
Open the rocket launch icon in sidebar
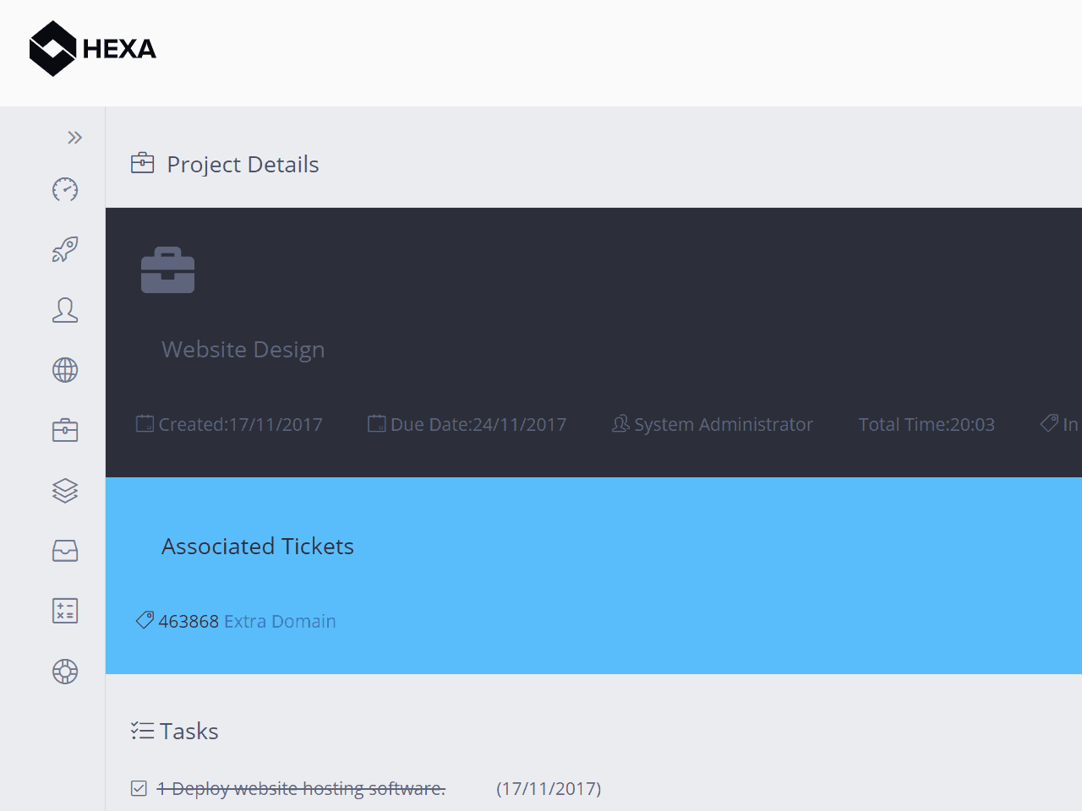65,249
